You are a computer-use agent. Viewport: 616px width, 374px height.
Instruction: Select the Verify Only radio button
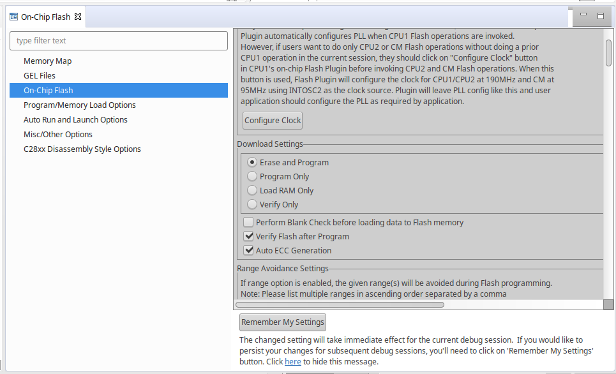tap(252, 205)
